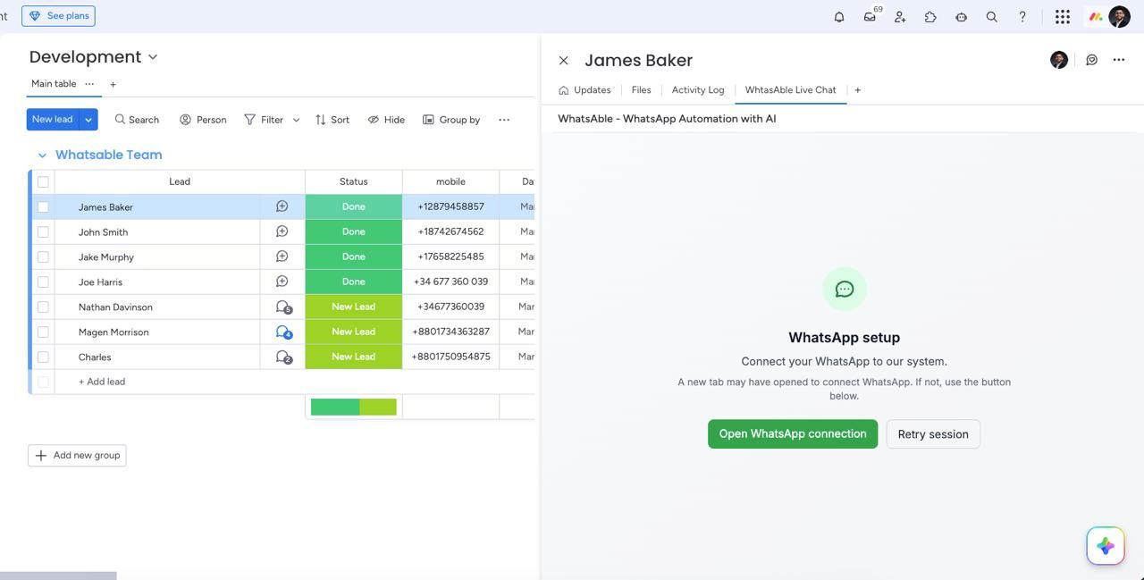Check the John Smith row checkbox
1144x580 pixels.
click(43, 231)
